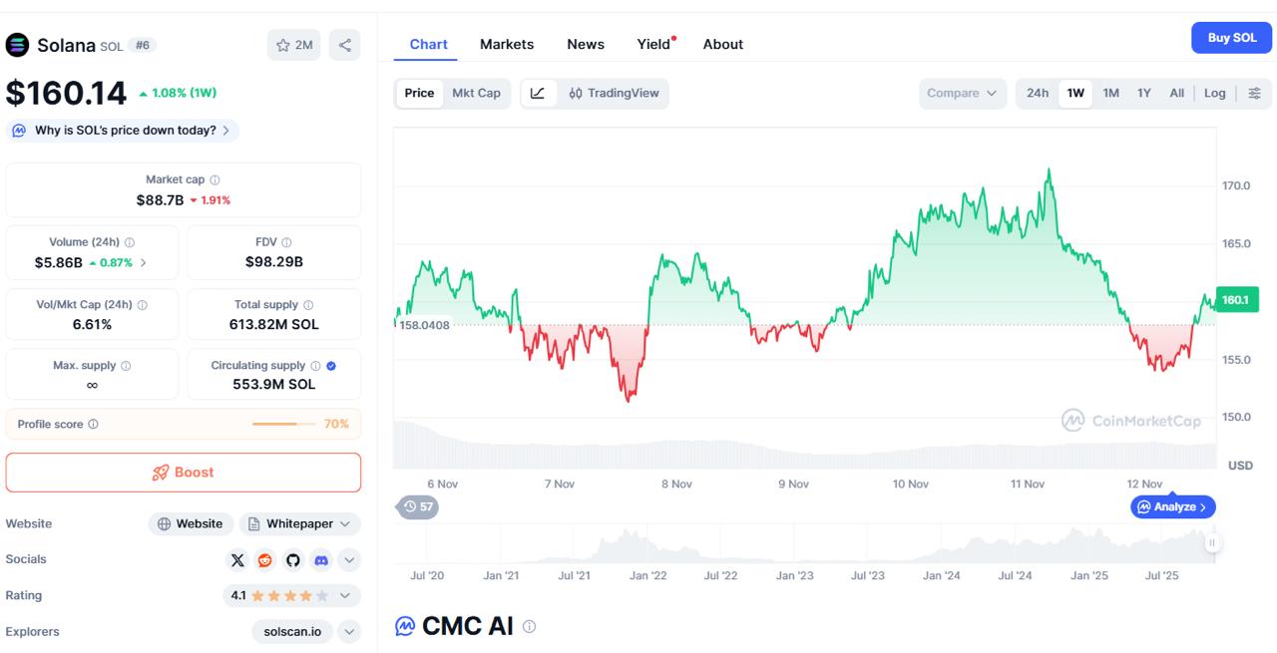1277x653 pixels.
Task: Open the X (Twitter) social icon
Action: point(237,560)
